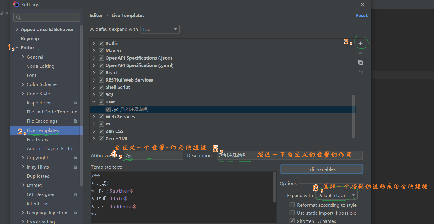This screenshot has width=434, height=224.
Task: Uncheck the React template group
Action: click(x=101, y=72)
